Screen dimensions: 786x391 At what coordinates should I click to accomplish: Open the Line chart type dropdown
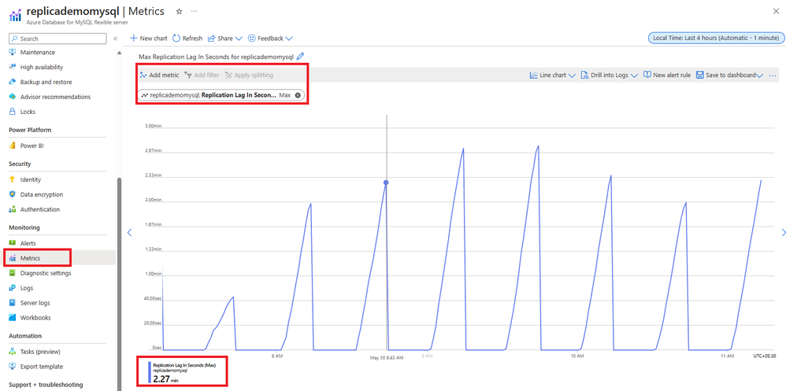coord(552,75)
